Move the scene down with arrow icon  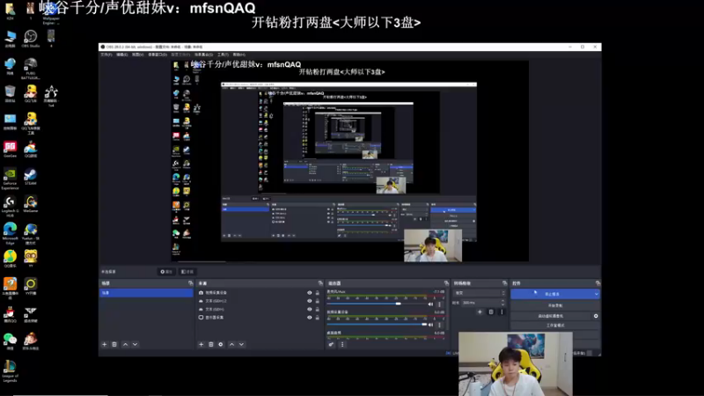tap(136, 344)
